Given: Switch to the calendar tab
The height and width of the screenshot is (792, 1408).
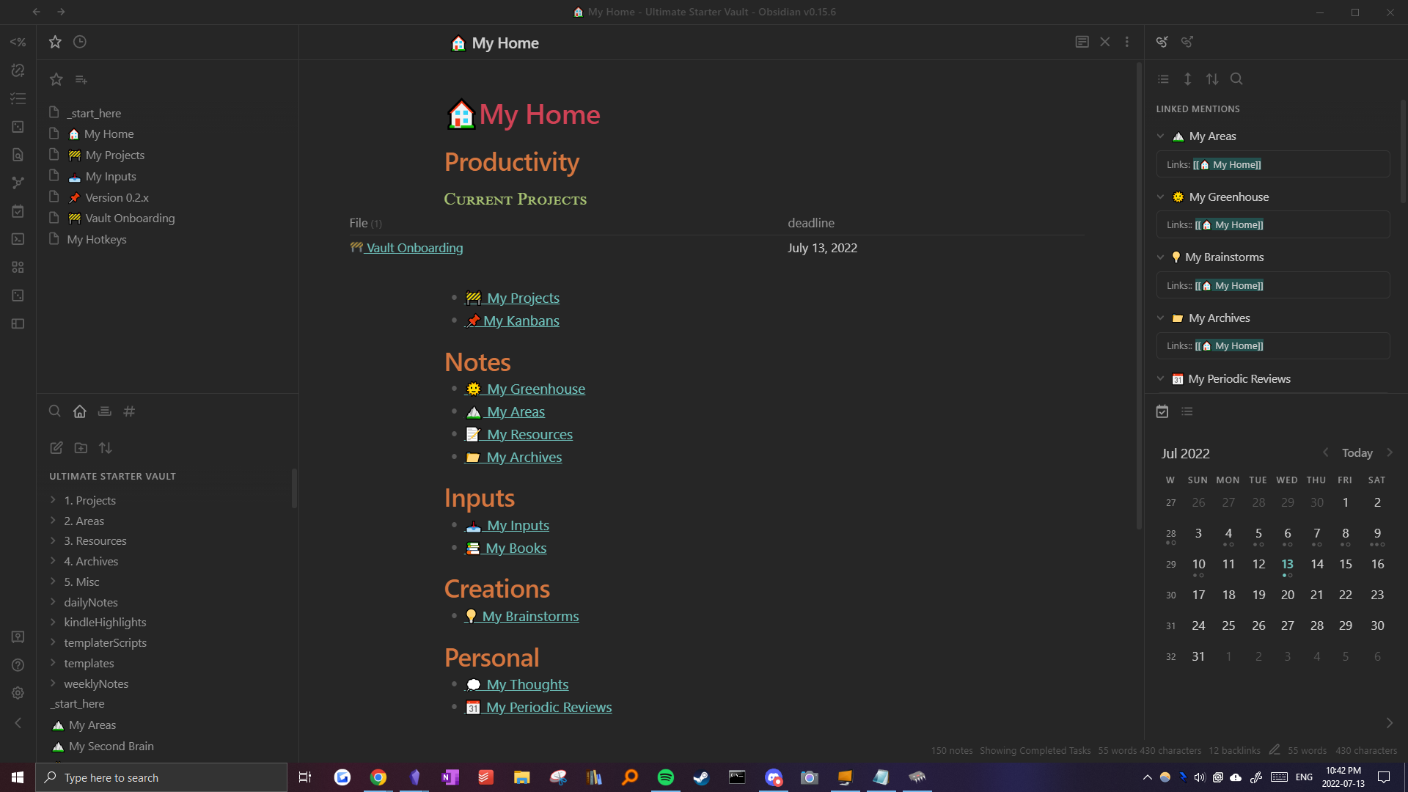Looking at the screenshot, I should point(1162,411).
